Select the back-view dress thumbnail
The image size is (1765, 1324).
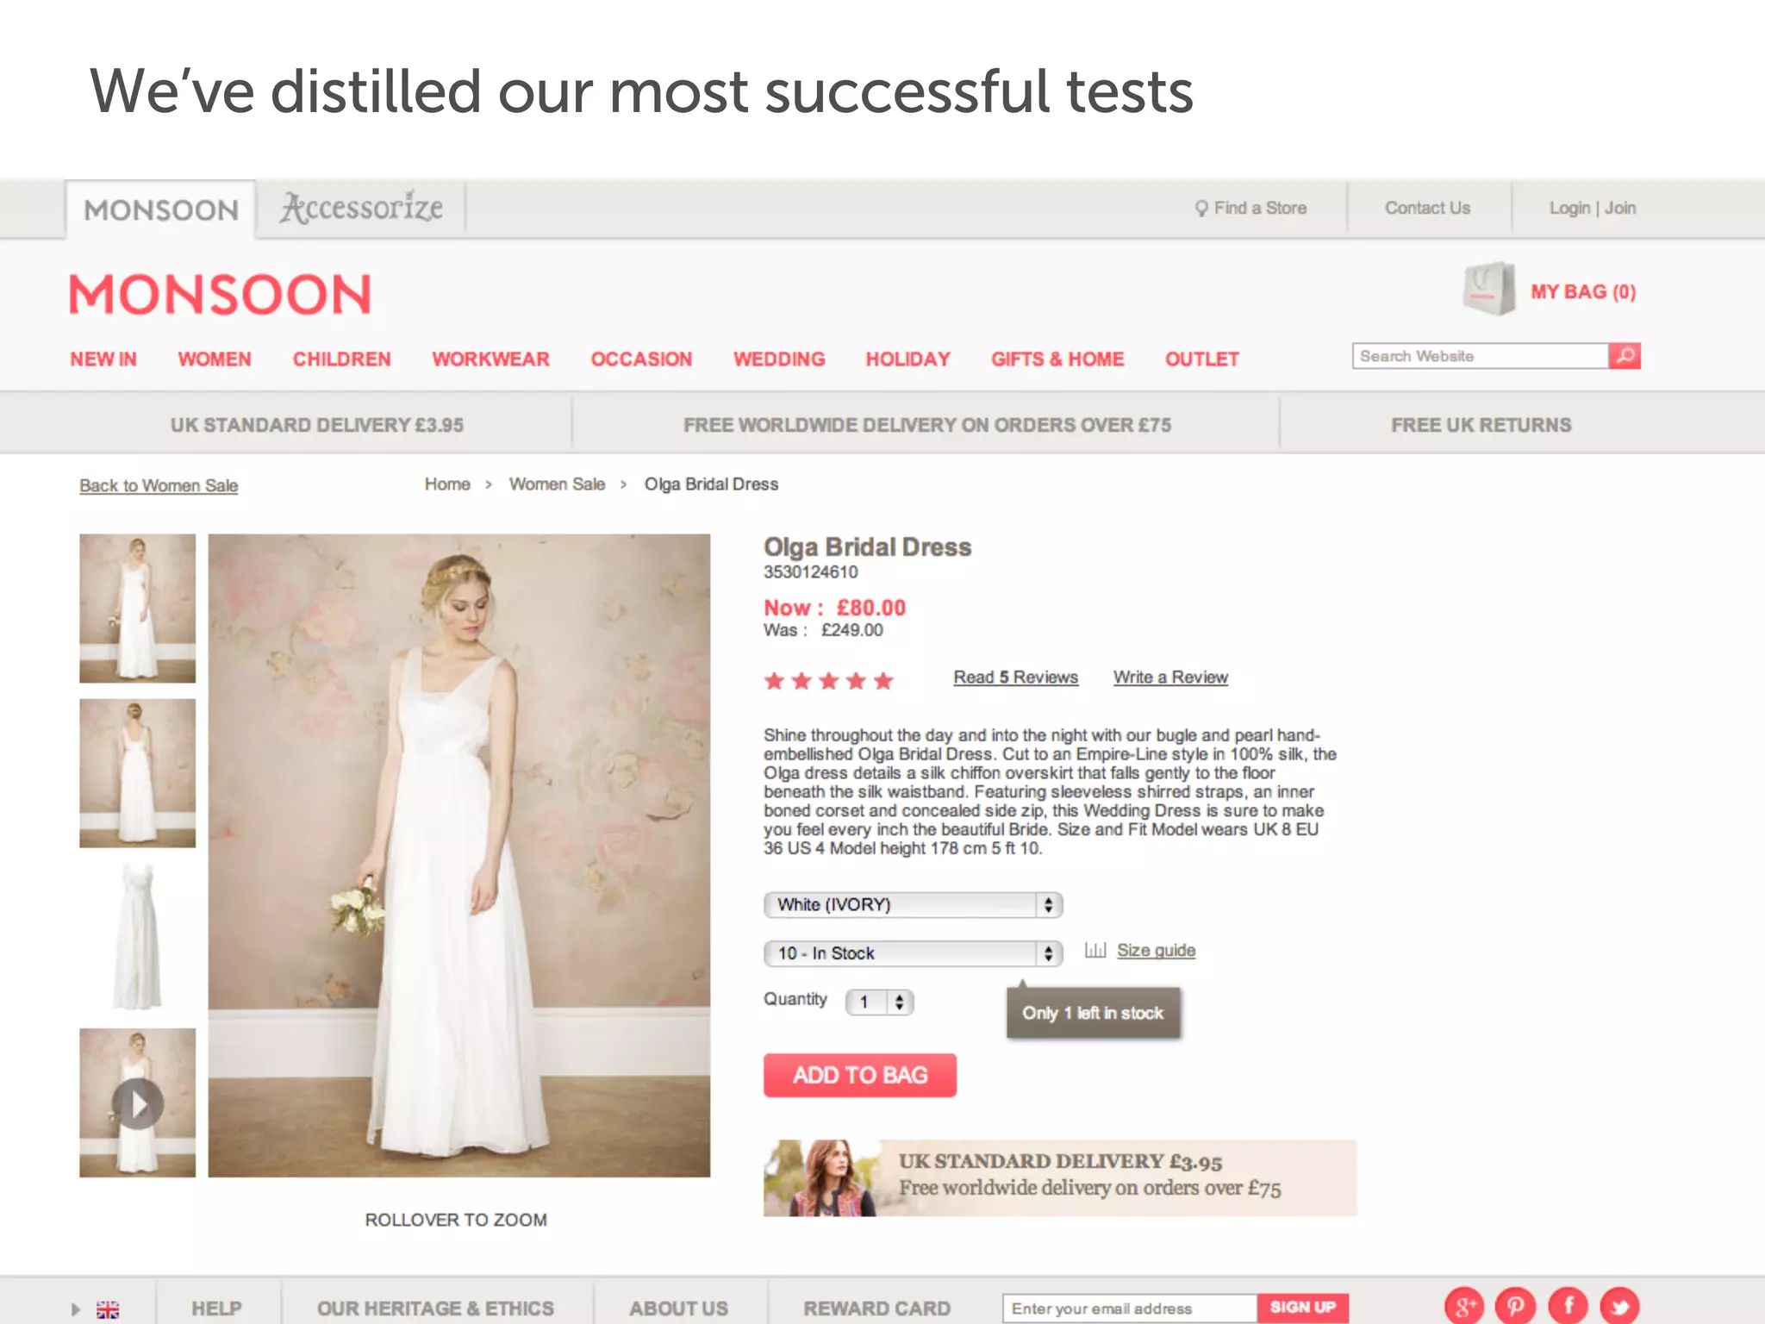click(x=138, y=773)
